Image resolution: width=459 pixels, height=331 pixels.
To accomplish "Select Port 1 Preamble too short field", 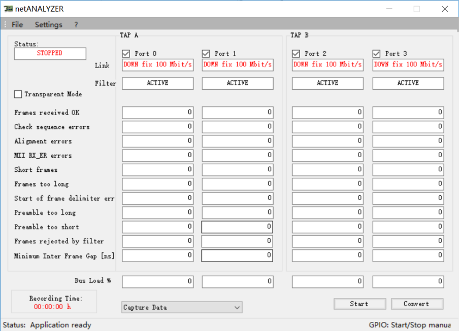I will (x=238, y=227).
